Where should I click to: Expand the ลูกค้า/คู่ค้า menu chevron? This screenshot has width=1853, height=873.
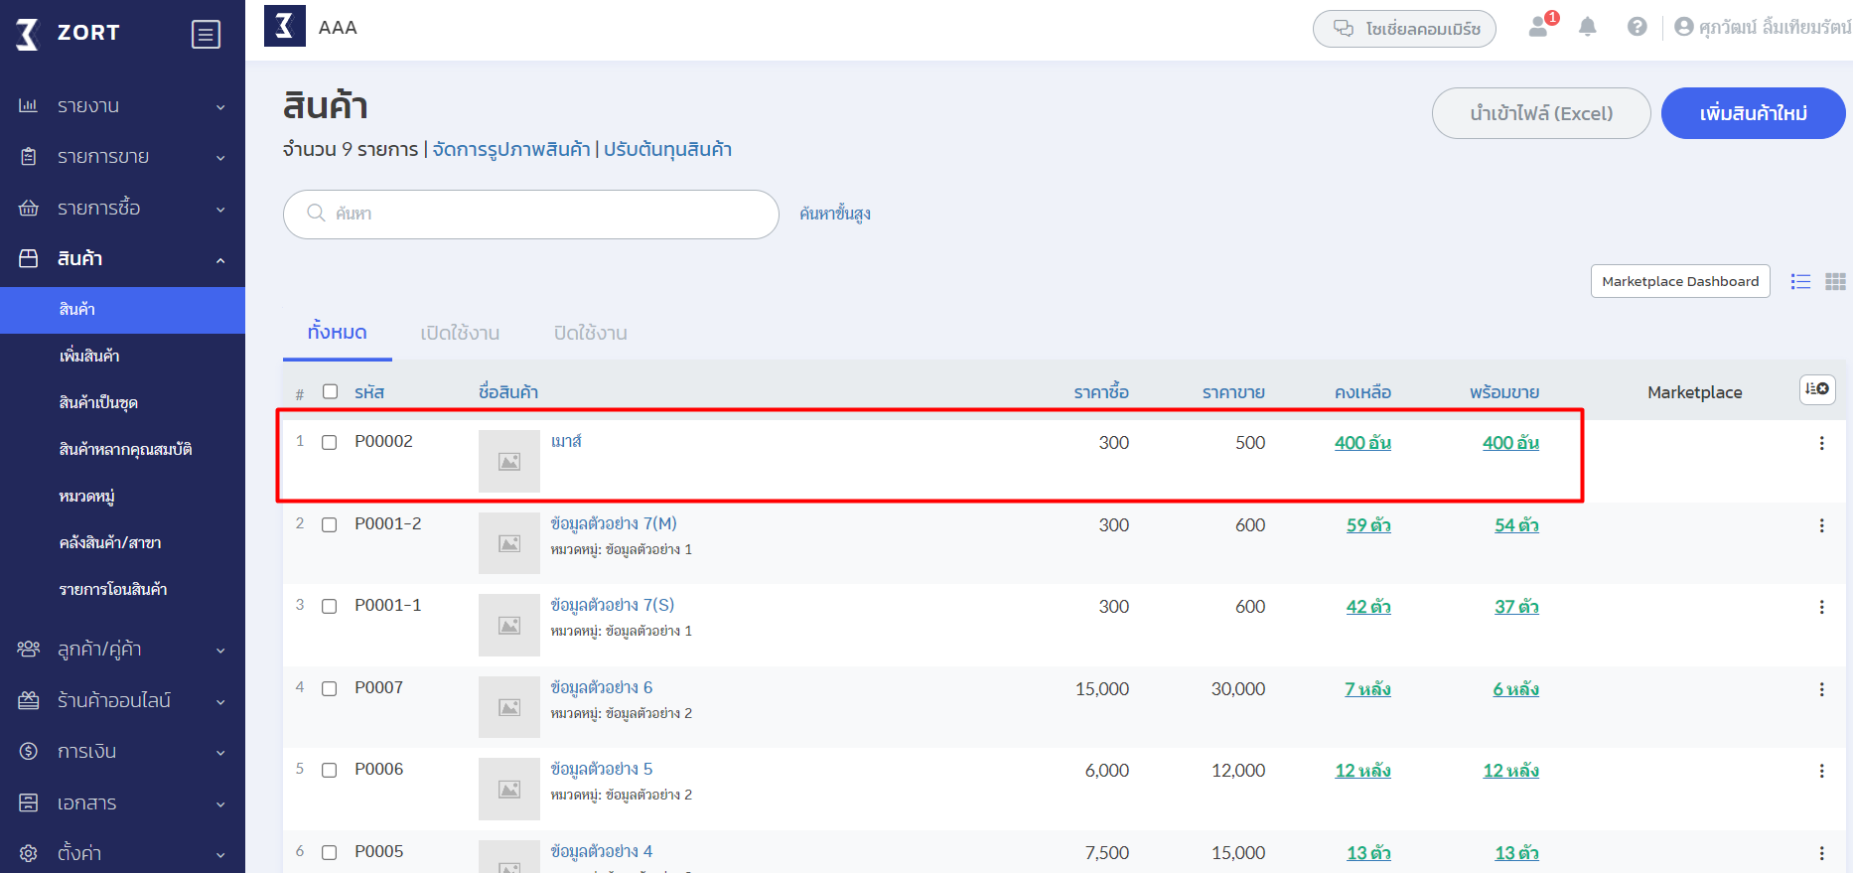[220, 651]
